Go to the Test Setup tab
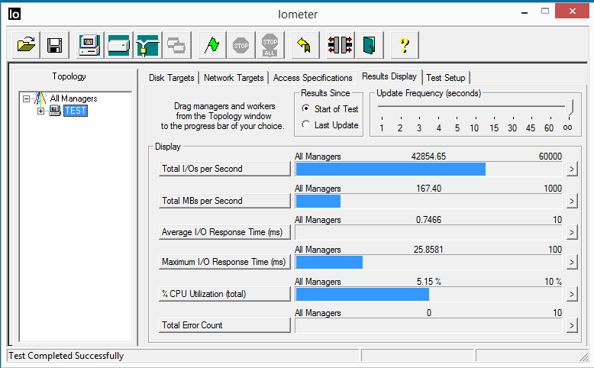Image resolution: width=594 pixels, height=368 pixels. (x=445, y=78)
